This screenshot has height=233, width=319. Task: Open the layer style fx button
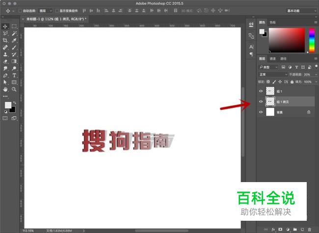(273, 230)
